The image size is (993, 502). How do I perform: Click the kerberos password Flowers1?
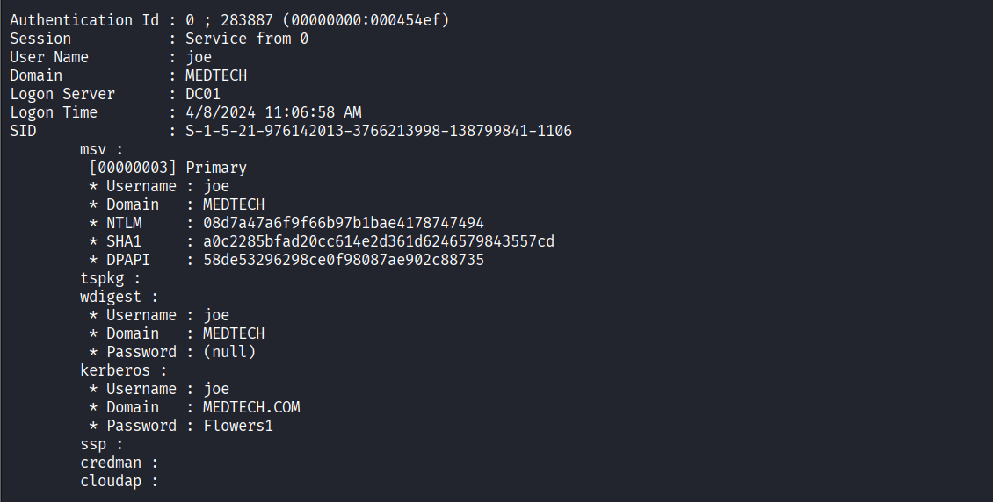(238, 426)
